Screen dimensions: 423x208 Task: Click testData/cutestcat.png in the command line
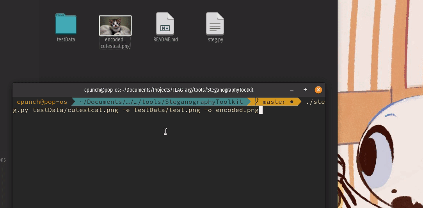point(75,110)
